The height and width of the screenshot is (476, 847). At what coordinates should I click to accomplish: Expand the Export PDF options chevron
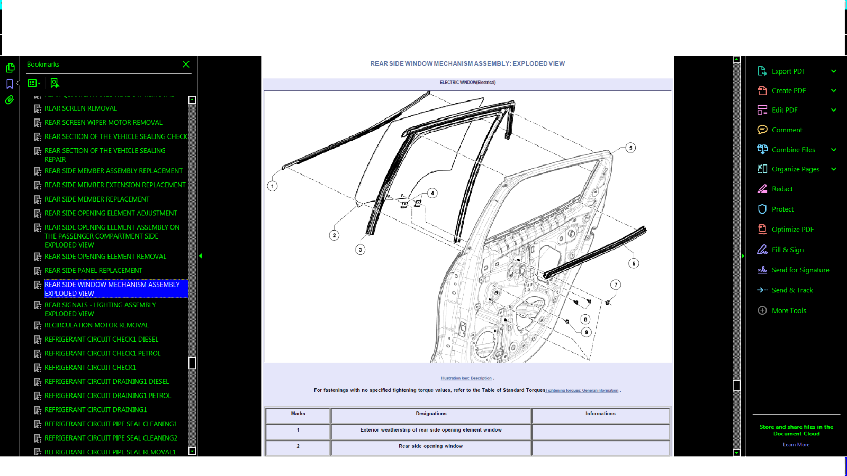pos(834,71)
